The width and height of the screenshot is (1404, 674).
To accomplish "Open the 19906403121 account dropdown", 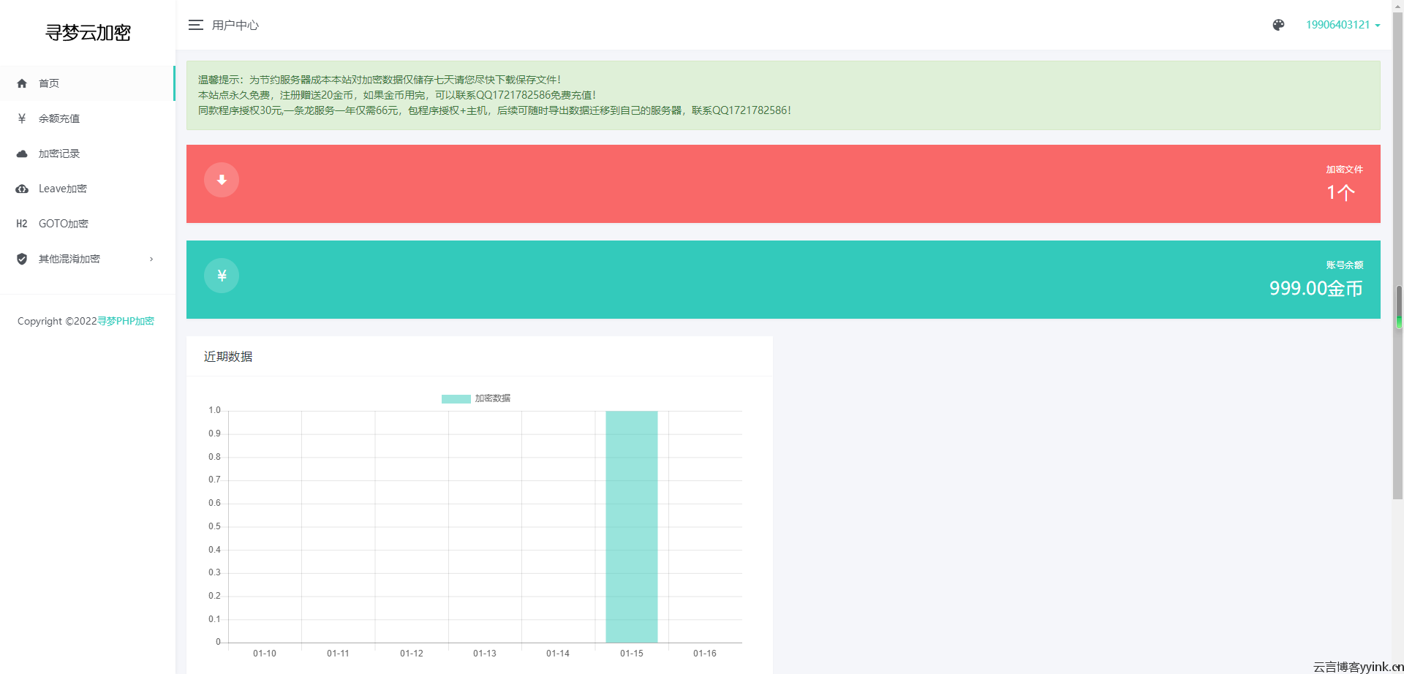I will [x=1343, y=25].
